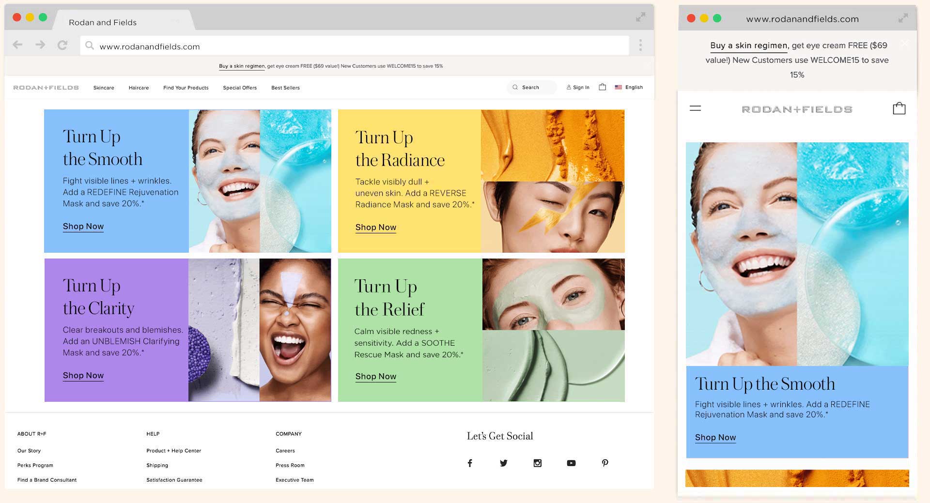The width and height of the screenshot is (930, 503).
Task: Click the 'ABOUT R+F' footer heading
Action: (32, 434)
